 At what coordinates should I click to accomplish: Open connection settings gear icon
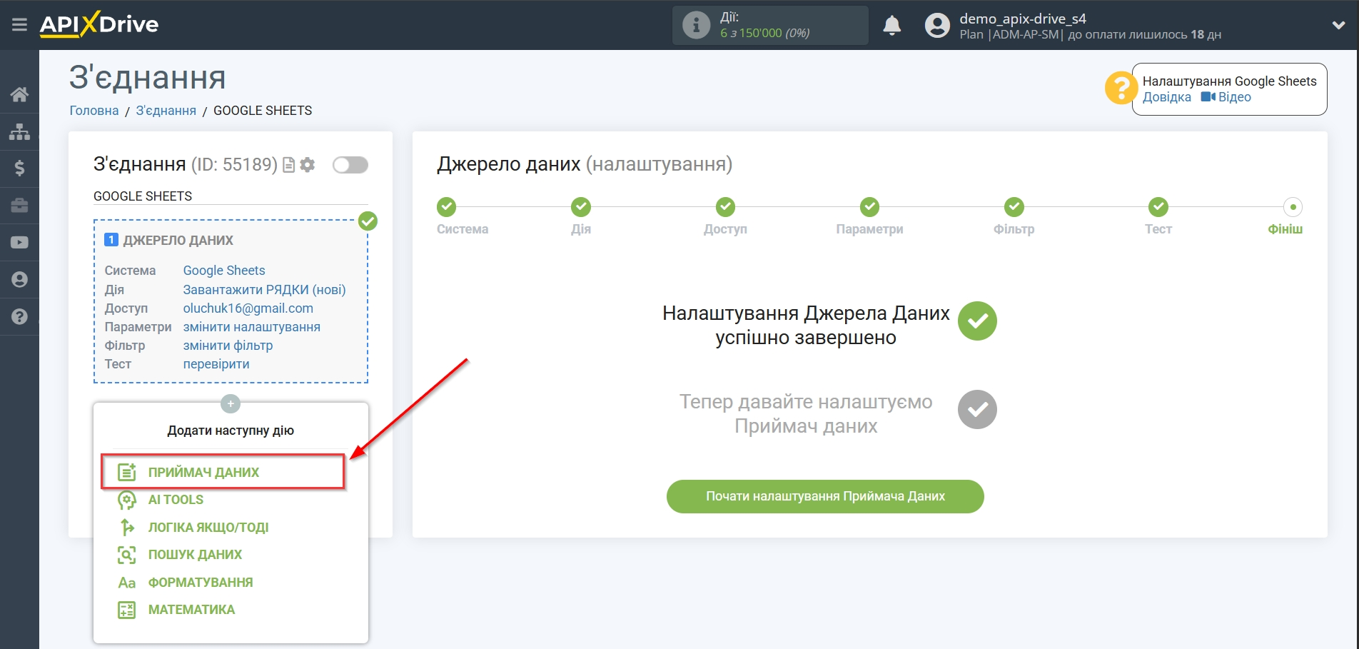pyautogui.click(x=308, y=165)
